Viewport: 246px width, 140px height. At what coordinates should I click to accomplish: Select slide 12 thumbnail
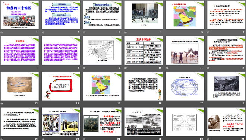226,51
